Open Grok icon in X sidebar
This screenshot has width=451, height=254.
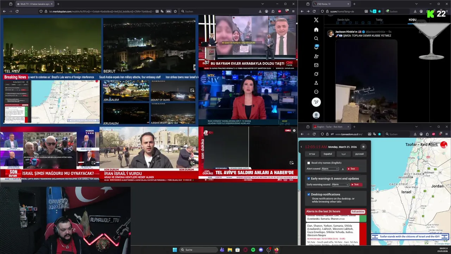point(316,74)
